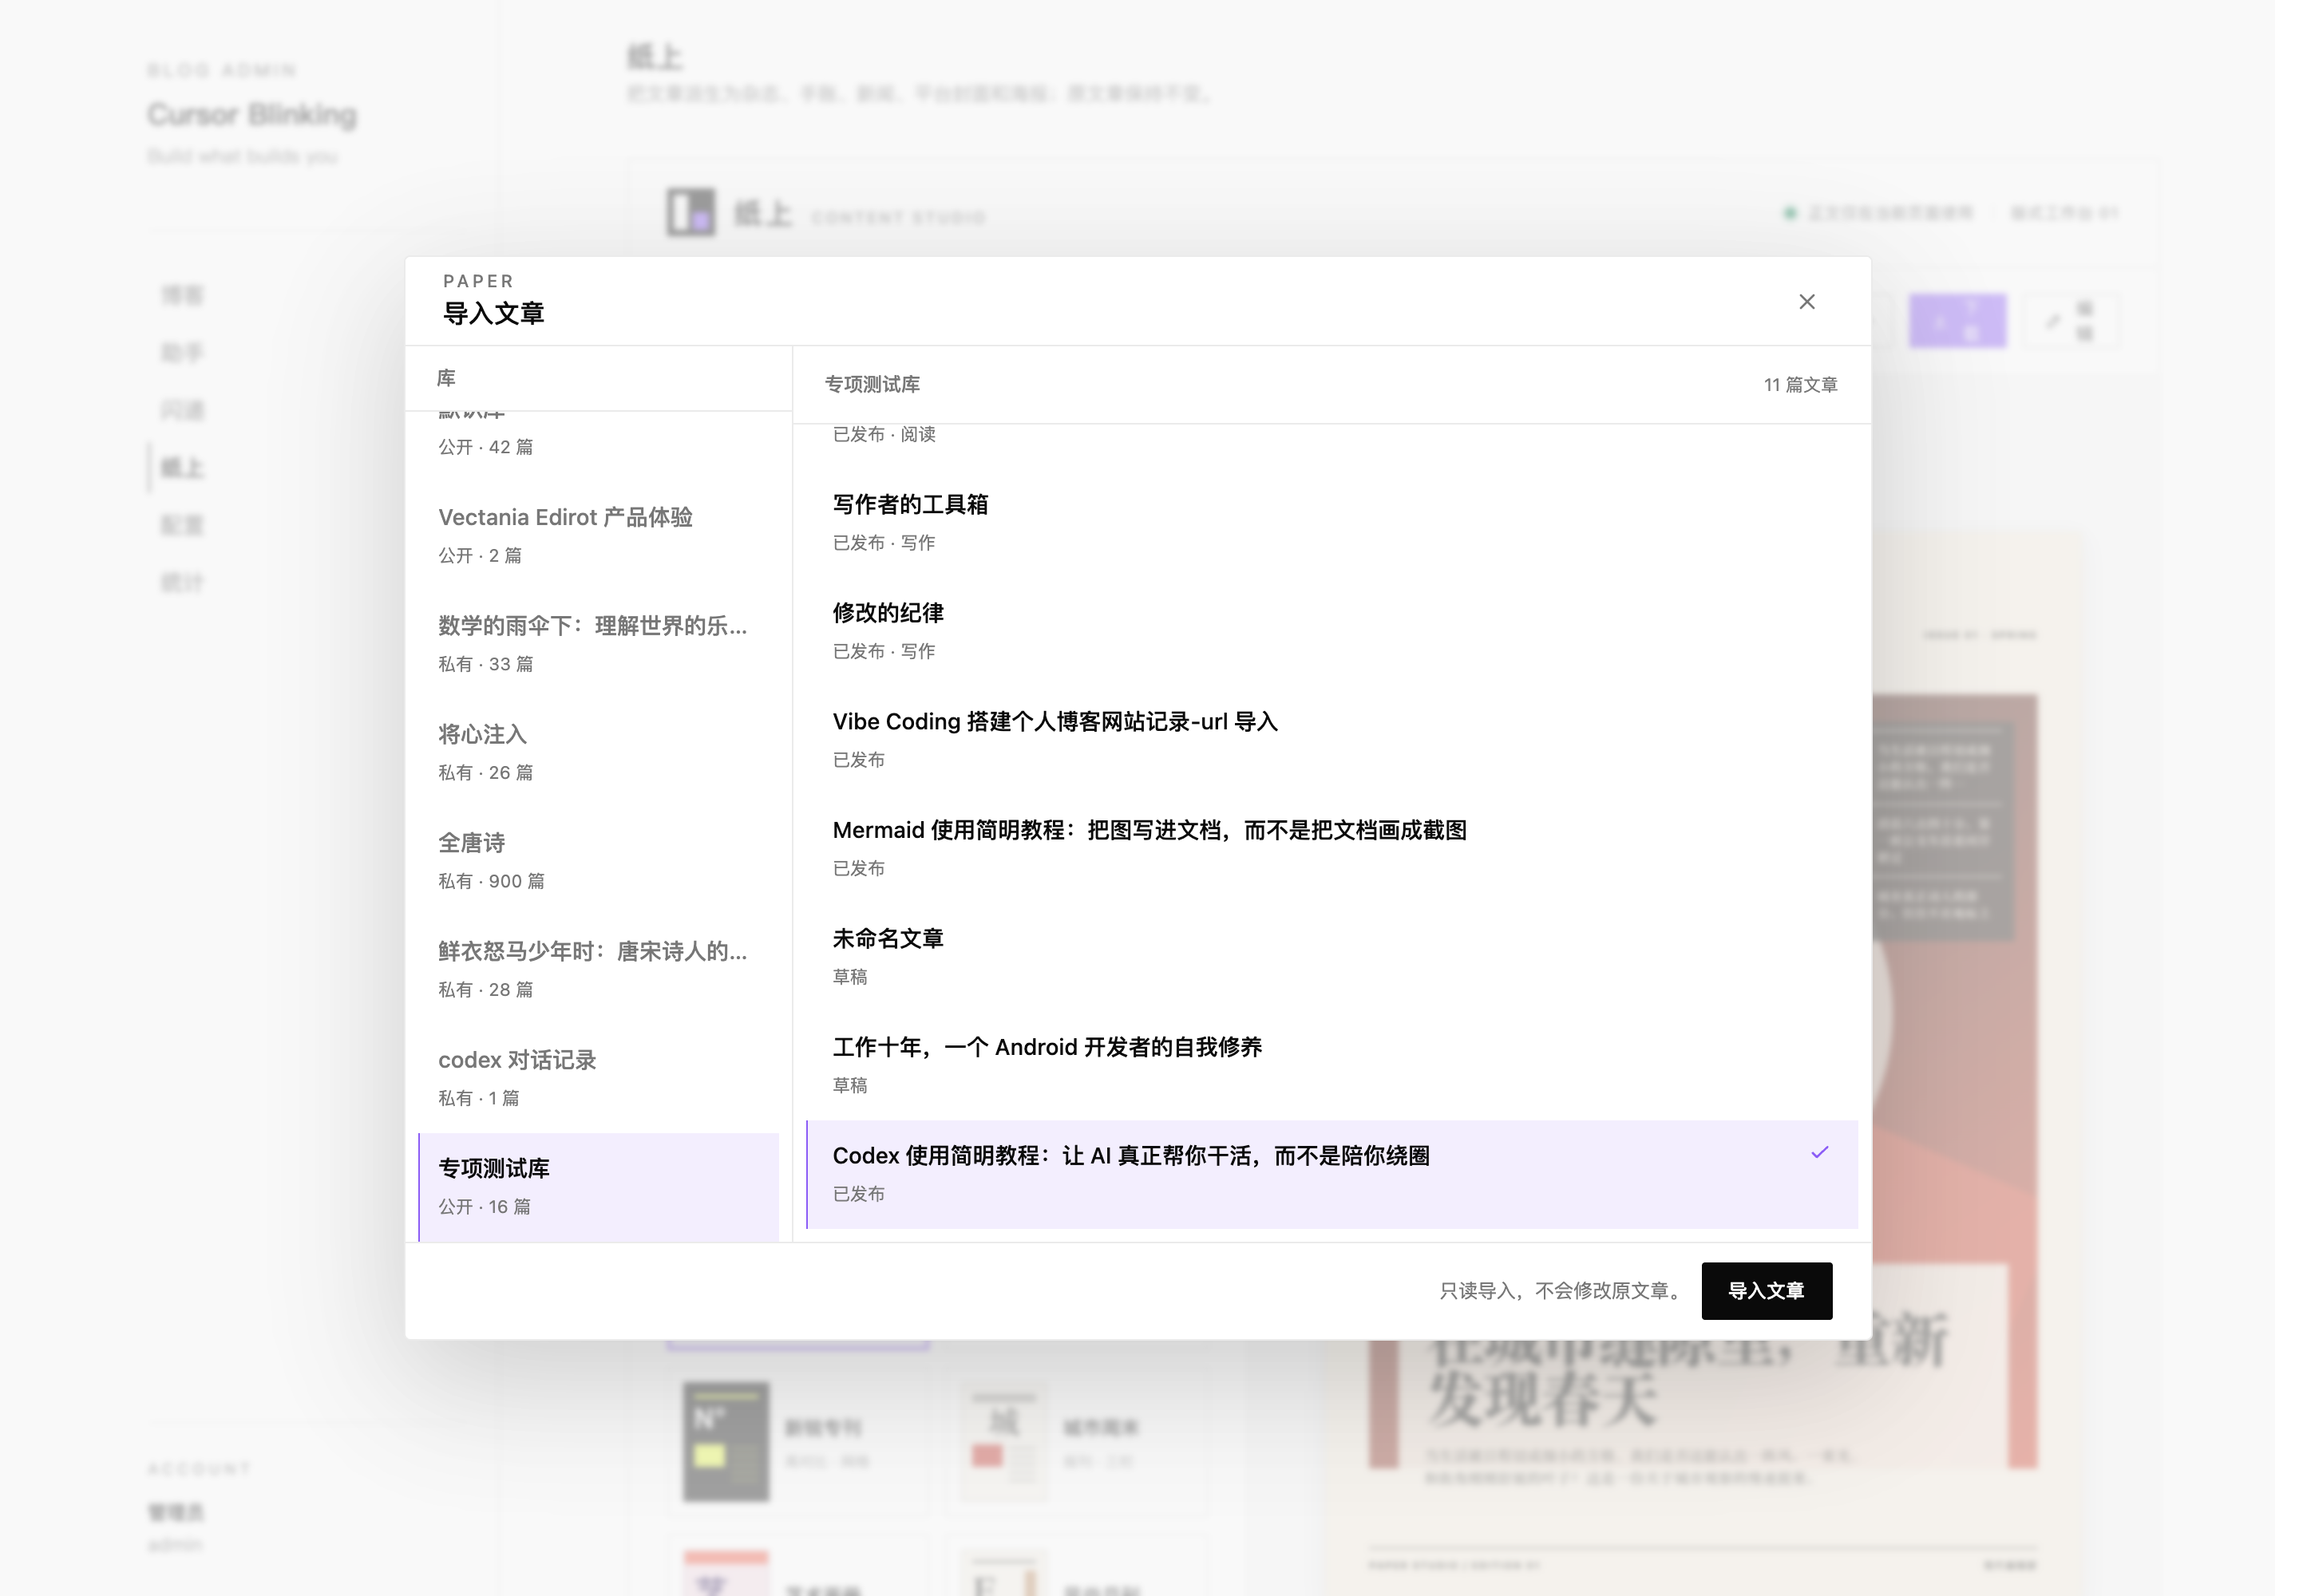Select the 专项测试库 library
2299x1596 pixels.
click(598, 1187)
